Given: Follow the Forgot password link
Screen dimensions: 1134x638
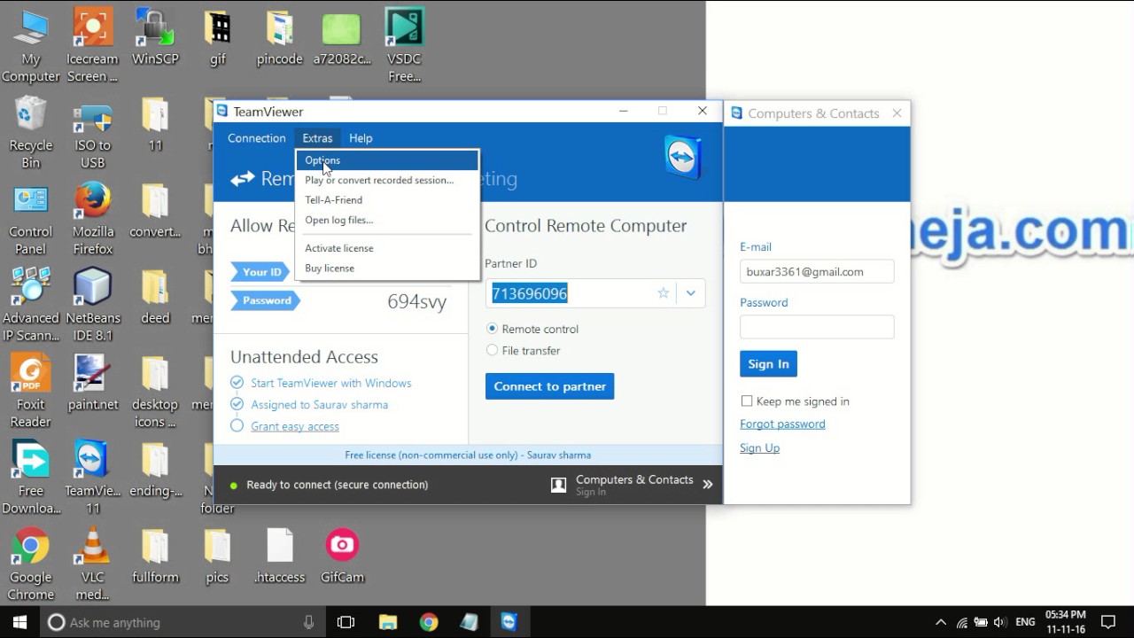Looking at the screenshot, I should pyautogui.click(x=782, y=424).
